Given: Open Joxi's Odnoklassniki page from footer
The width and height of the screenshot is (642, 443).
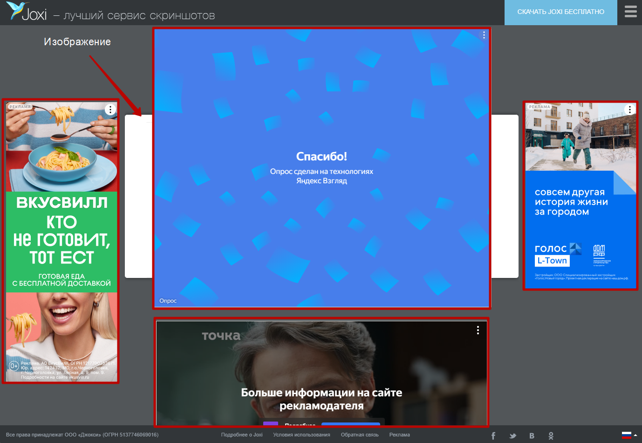Looking at the screenshot, I should [551, 436].
